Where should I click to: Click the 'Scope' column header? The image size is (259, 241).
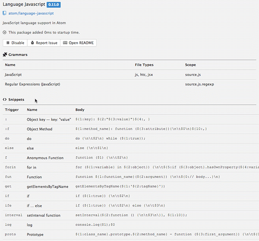[x=190, y=65]
